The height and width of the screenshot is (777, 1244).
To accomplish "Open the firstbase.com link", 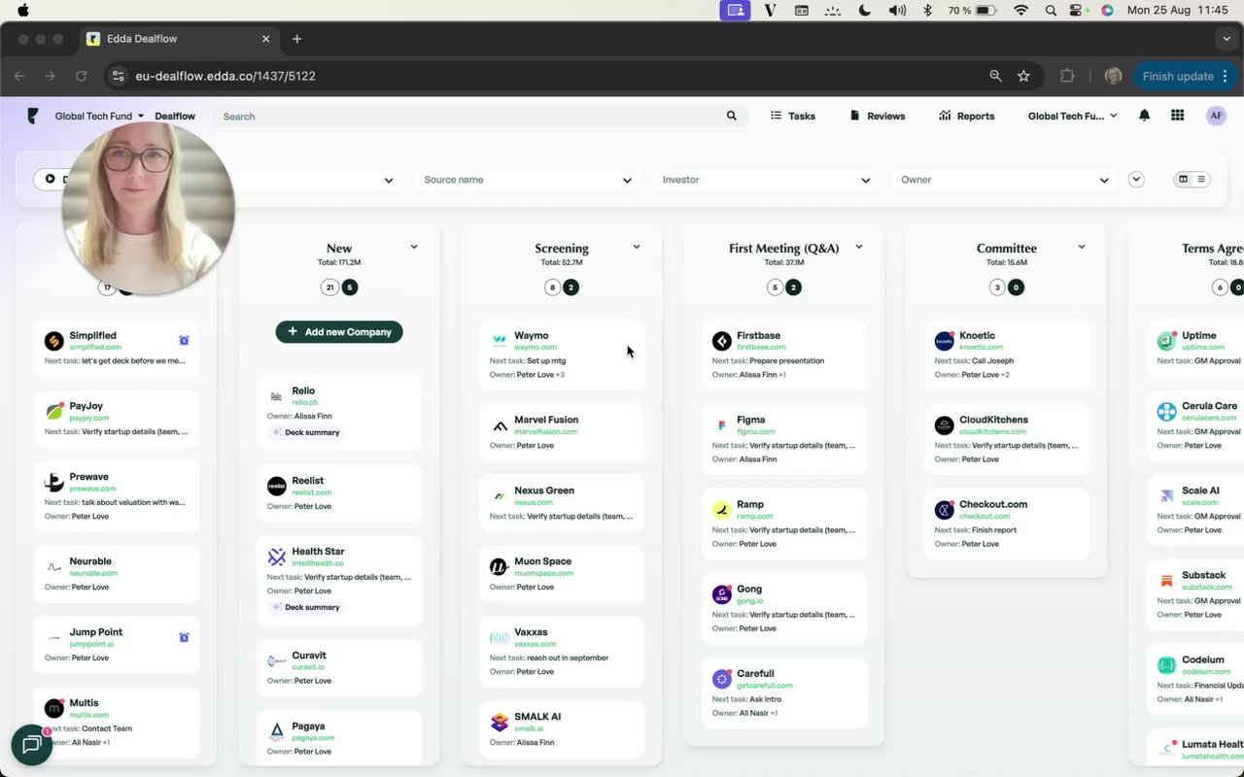I will (x=763, y=348).
